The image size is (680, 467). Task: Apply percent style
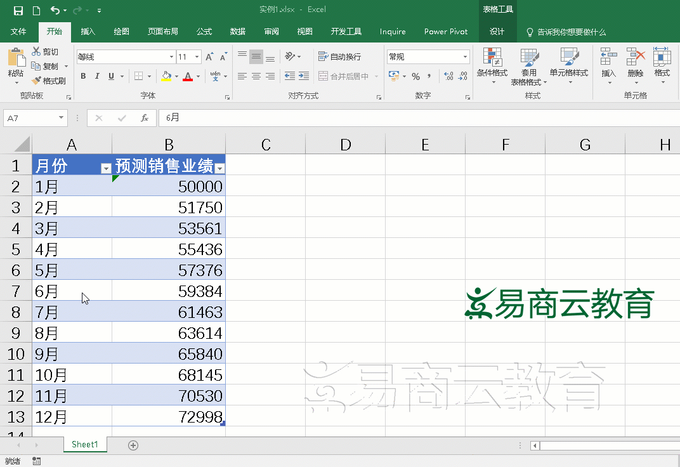tap(416, 77)
